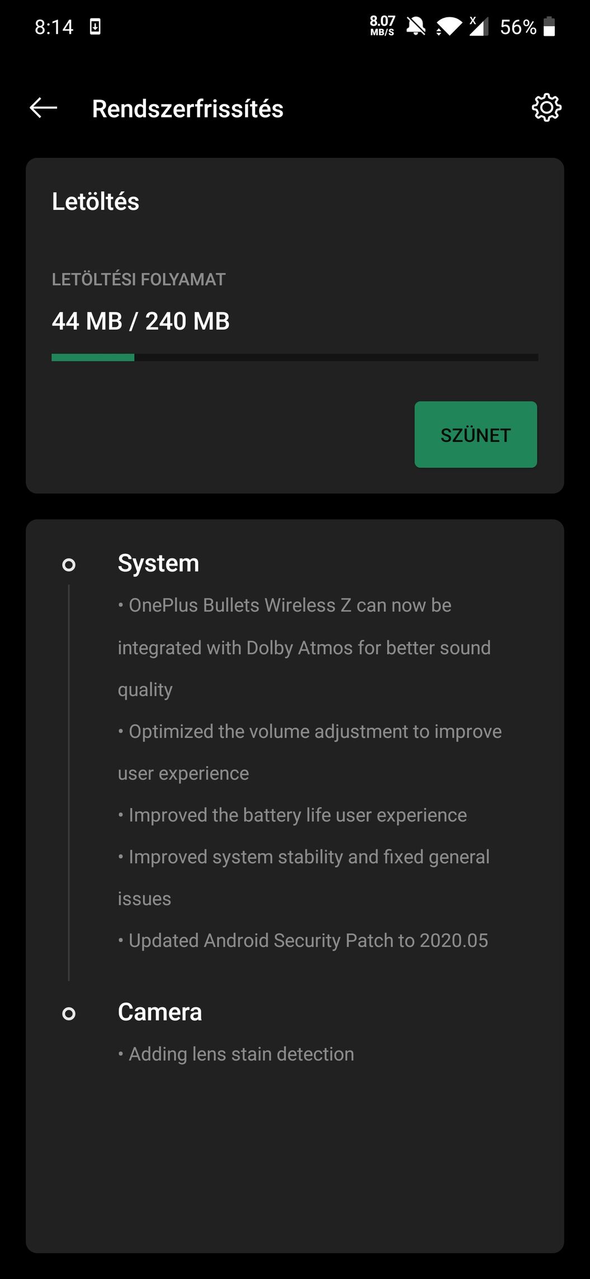Viewport: 590px width, 1279px height.
Task: Click the circle marker beside System
Action: [x=69, y=565]
